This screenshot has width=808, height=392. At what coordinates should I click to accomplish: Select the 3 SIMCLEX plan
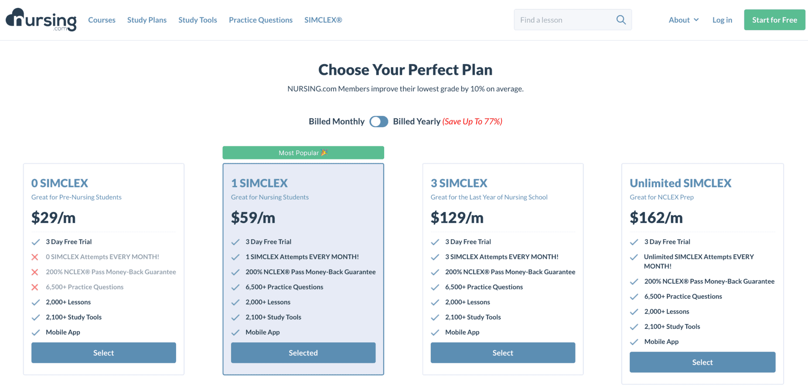coord(503,353)
